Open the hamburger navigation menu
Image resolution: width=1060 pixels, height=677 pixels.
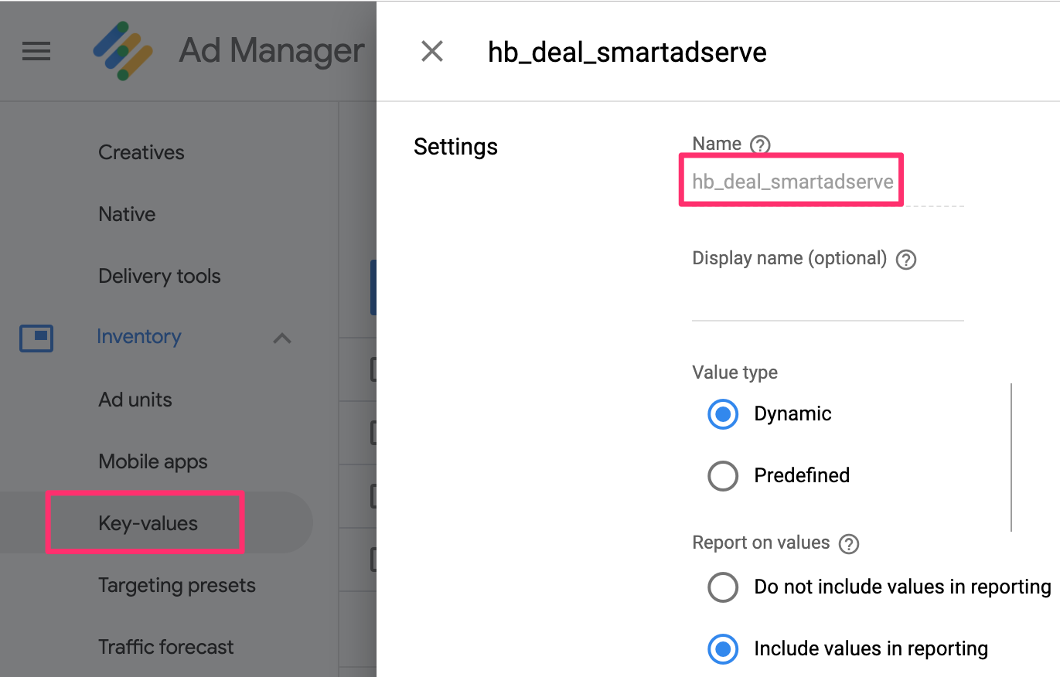pyautogui.click(x=36, y=52)
